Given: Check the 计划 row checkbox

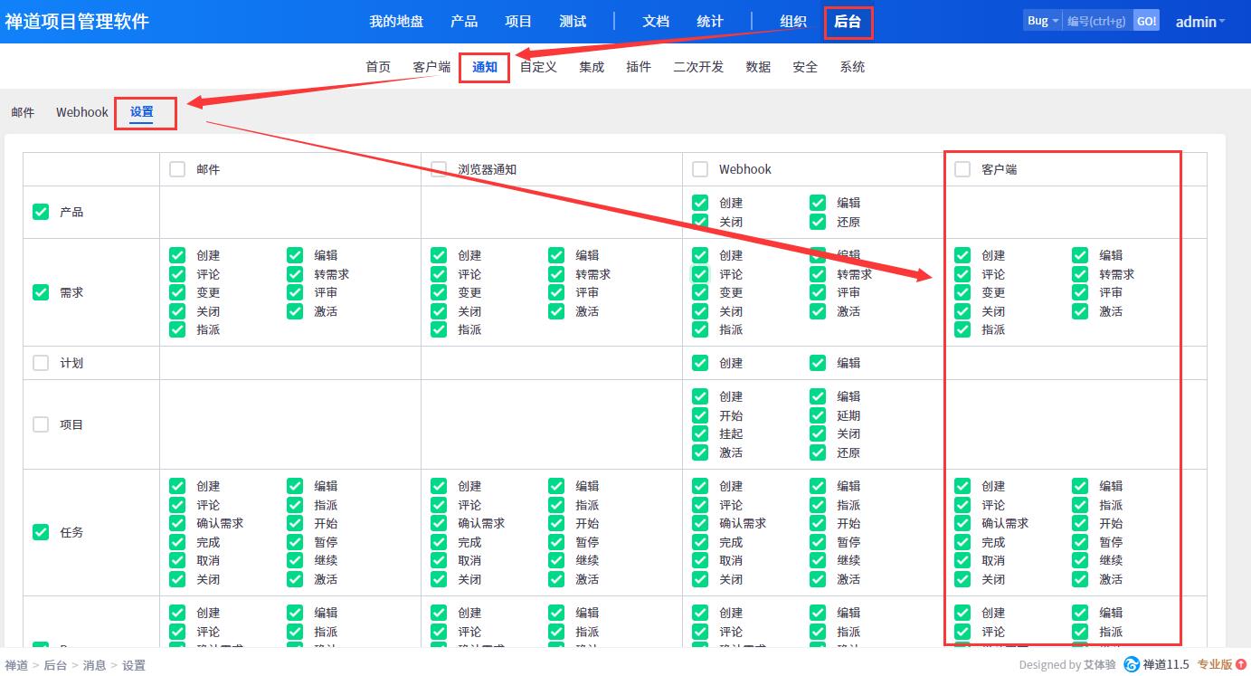Looking at the screenshot, I should [41, 363].
